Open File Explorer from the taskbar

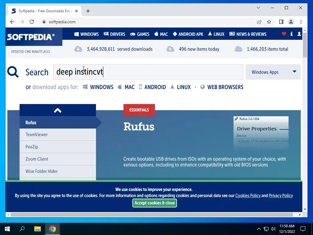click(x=37, y=229)
